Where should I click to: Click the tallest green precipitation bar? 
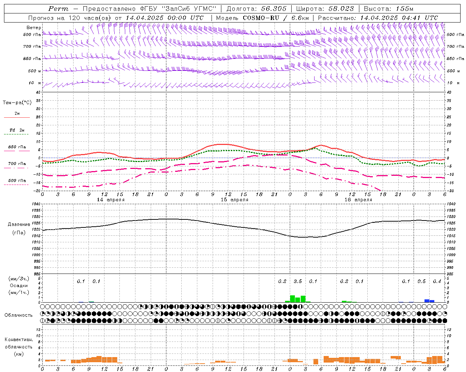point(292,299)
